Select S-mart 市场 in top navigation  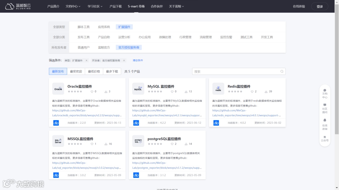136,7
